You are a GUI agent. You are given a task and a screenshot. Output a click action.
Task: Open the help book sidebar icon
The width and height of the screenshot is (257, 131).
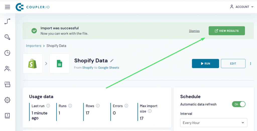pyautogui.click(x=7, y=116)
